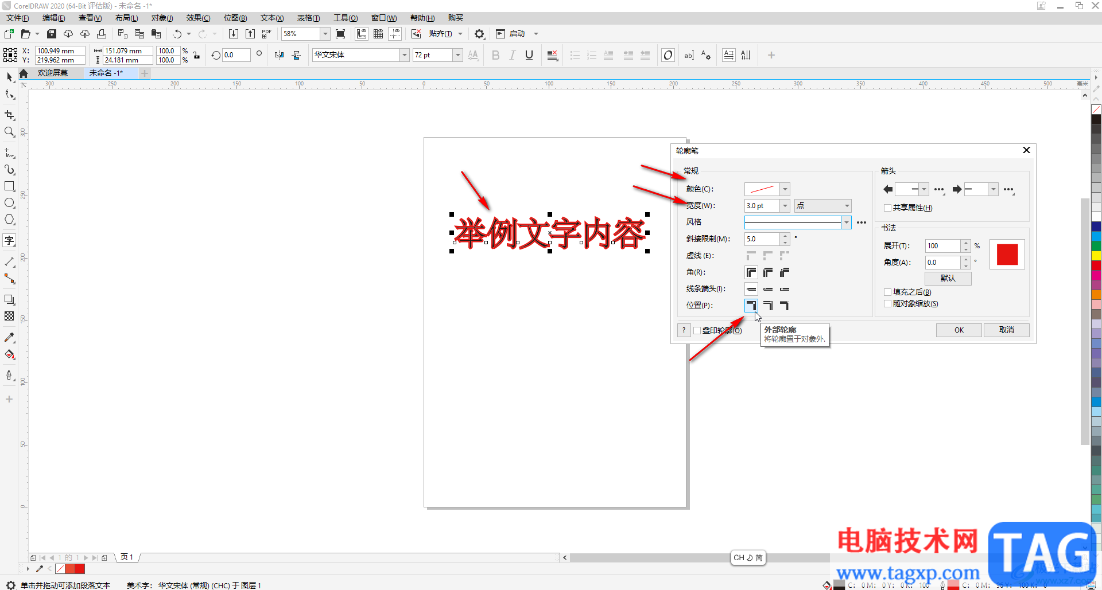This screenshot has height=590, width=1102.
Task: Toggle 随对象缩放 checkbox
Action: [887, 303]
